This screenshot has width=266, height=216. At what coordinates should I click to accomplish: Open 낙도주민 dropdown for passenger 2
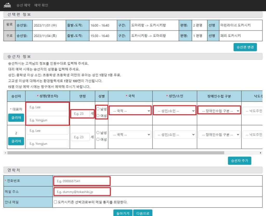click(252, 134)
